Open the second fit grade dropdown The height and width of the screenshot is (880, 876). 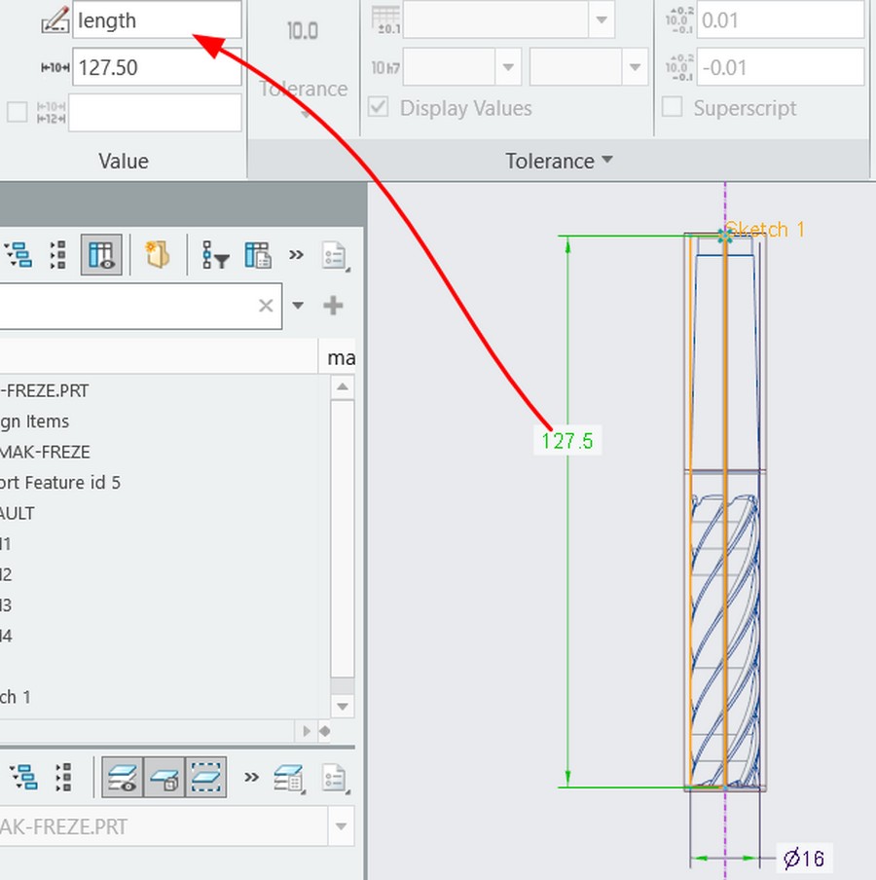tap(635, 67)
